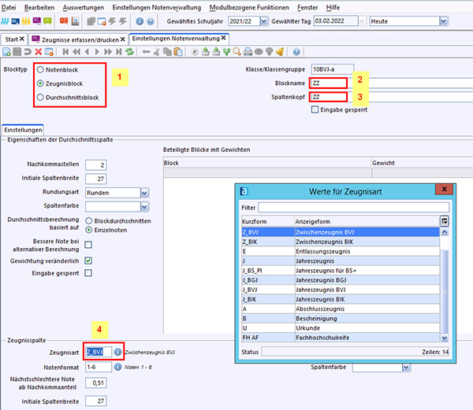
Task: Click the grey save disk icon
Action: coord(17,52)
